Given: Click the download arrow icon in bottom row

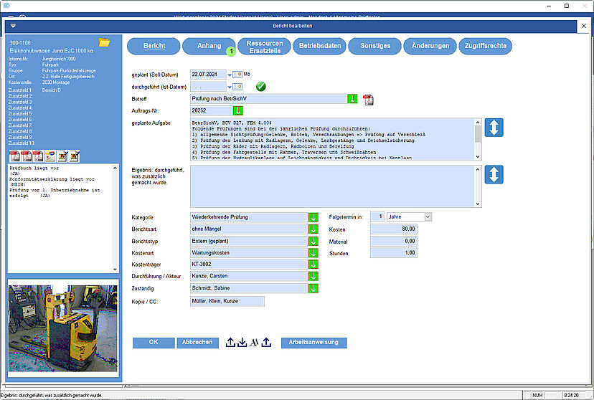Looking at the screenshot, I should 242,343.
